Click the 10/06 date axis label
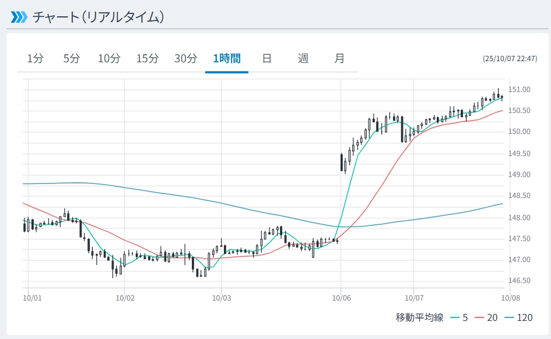Screen dimensions: 551x339 (341, 298)
